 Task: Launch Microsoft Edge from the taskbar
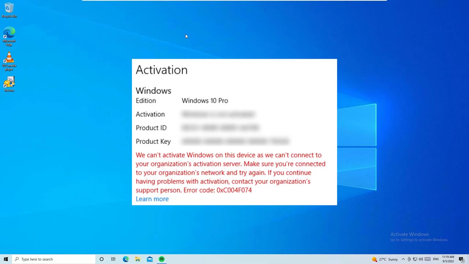(126, 259)
